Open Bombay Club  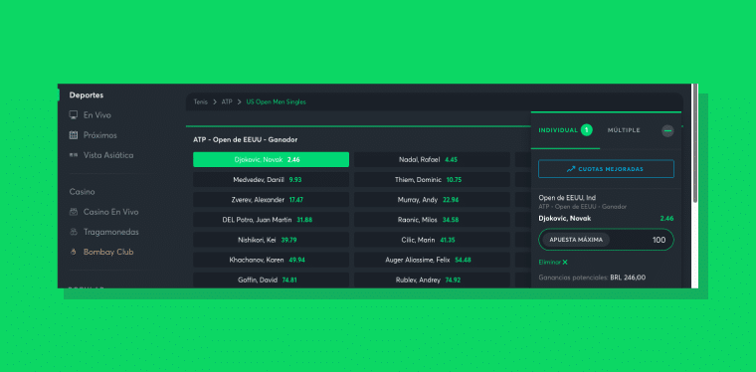coord(108,252)
